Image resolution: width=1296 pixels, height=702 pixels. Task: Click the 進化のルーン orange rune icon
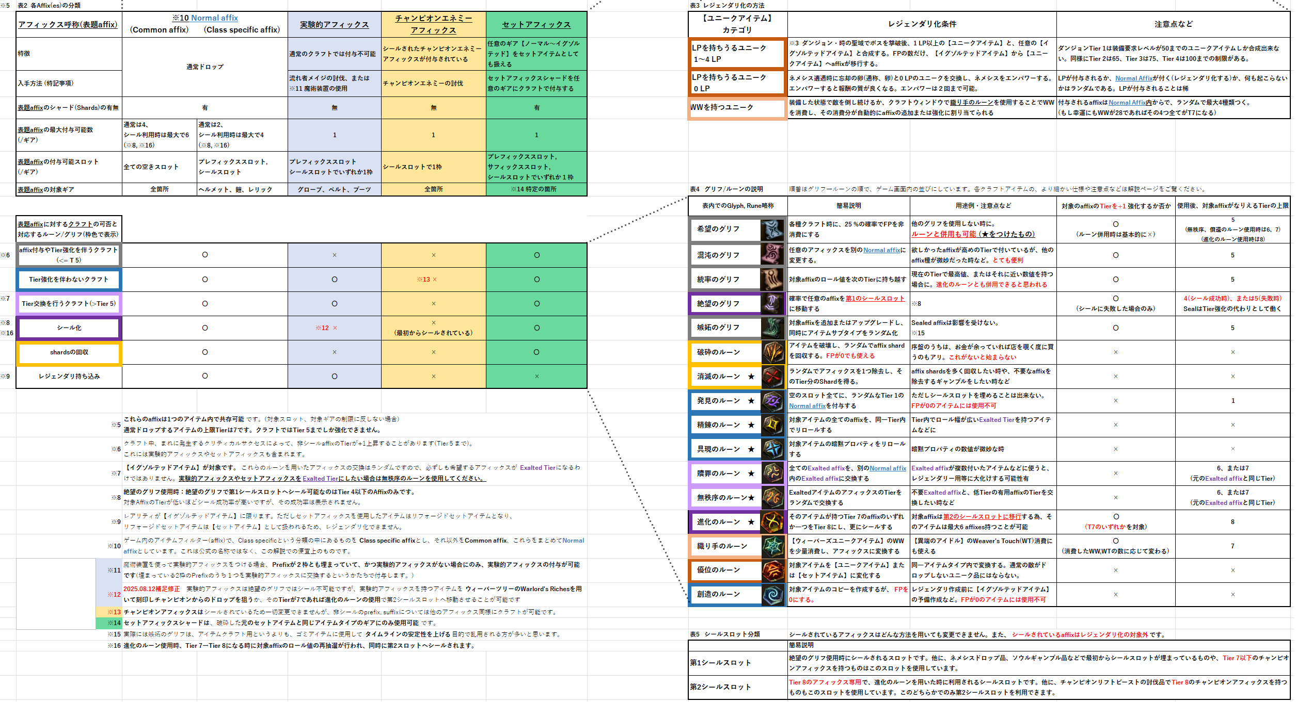[773, 522]
